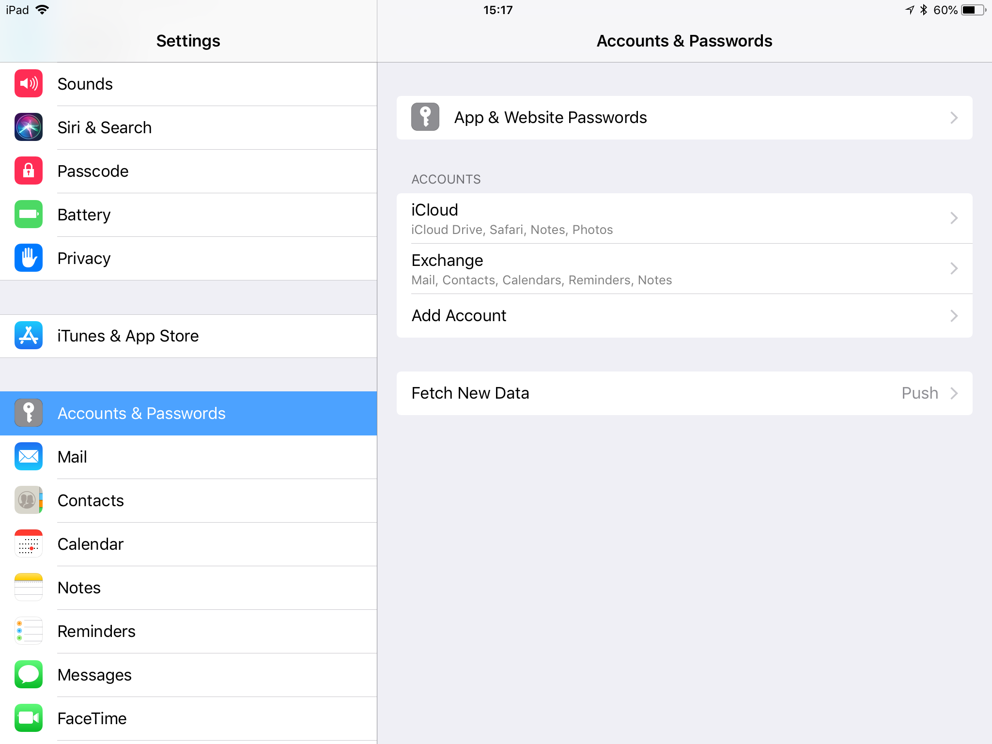
Task: Select Contacts in the settings list
Action: tap(188, 501)
